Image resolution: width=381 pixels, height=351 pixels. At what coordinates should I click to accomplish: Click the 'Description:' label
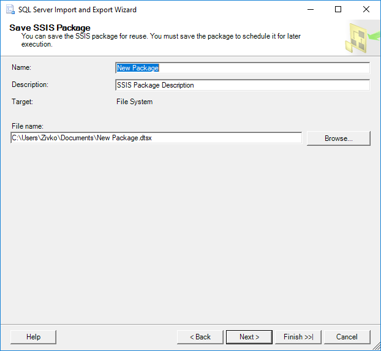click(x=30, y=85)
